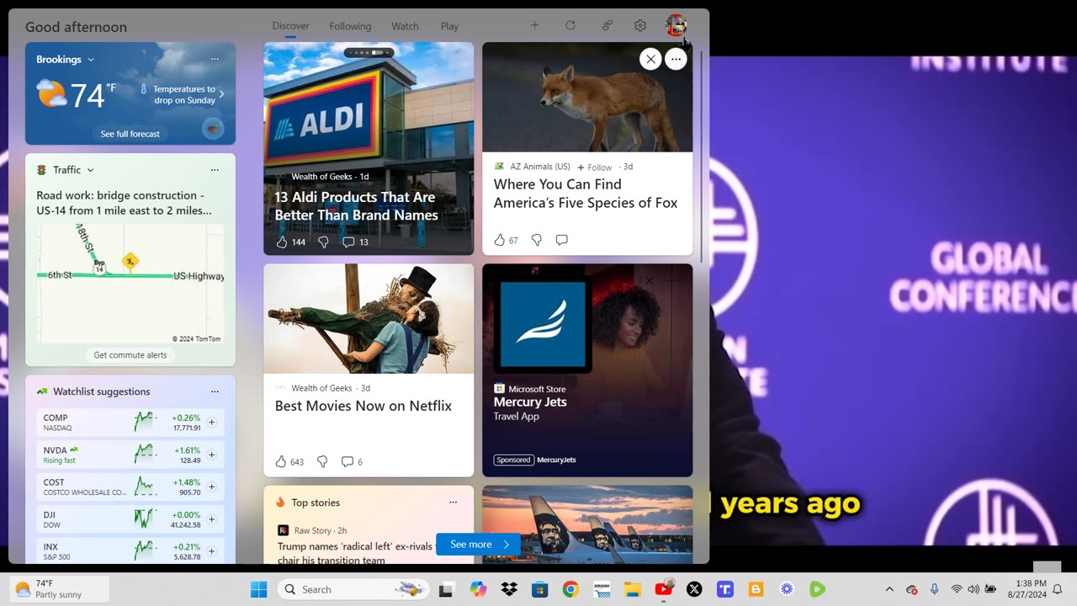Open the traffic map thumbnail
This screenshot has width=1077, height=606.
(130, 284)
